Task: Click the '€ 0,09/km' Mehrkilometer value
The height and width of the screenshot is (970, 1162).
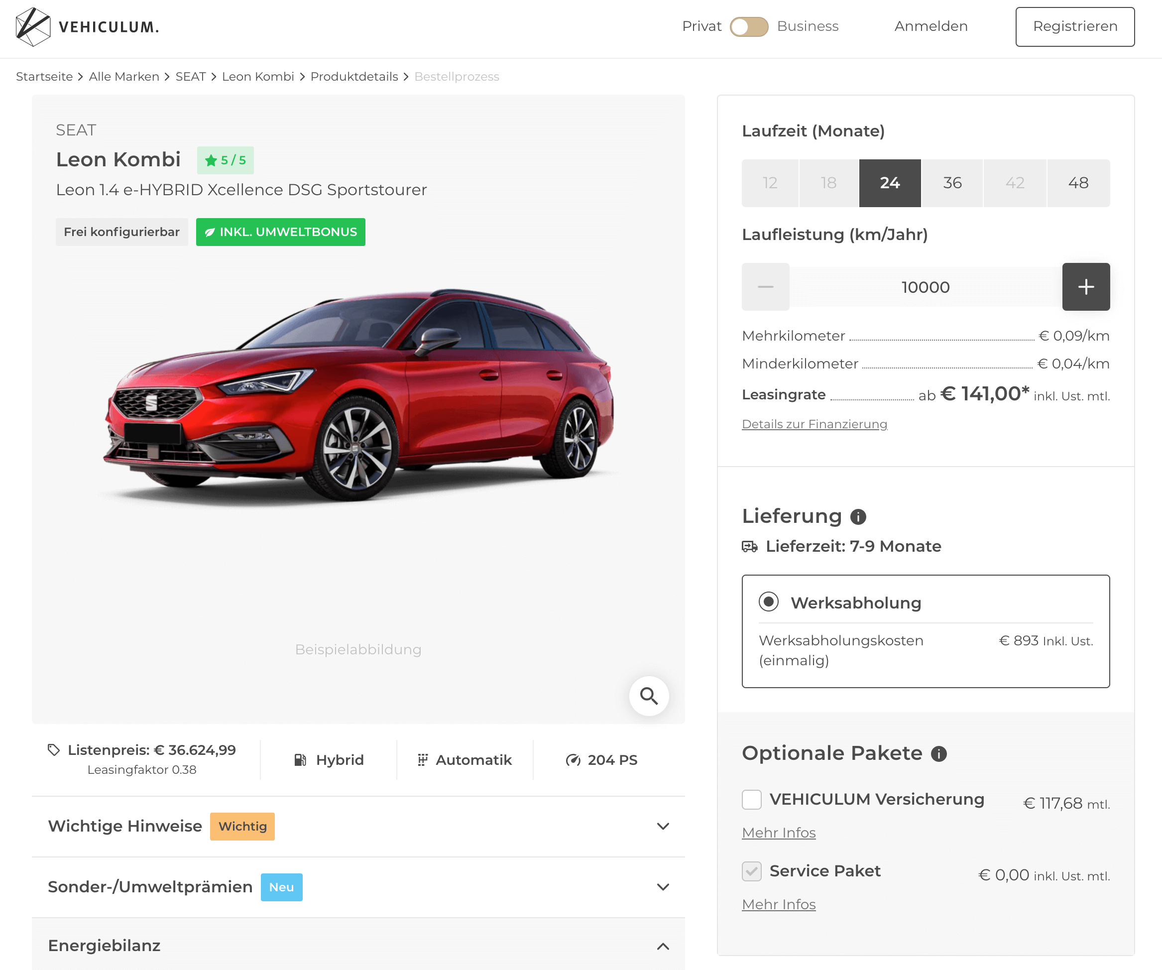Action: click(x=1074, y=336)
